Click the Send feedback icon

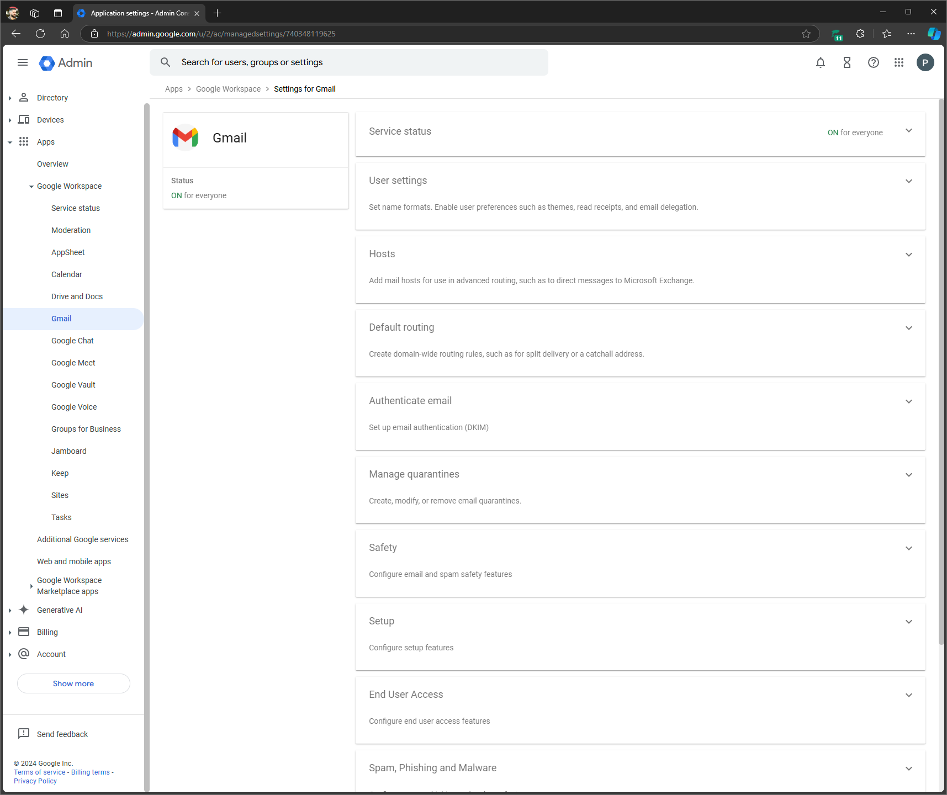(24, 733)
